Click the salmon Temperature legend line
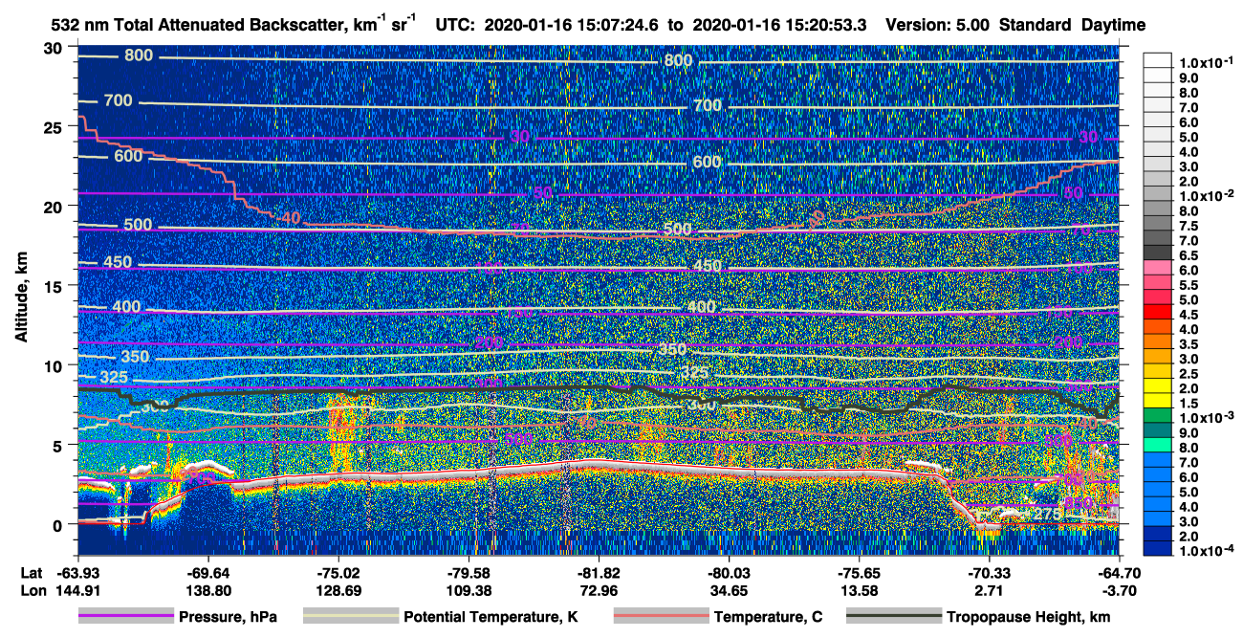Screen dimensions: 1243x638 pos(660,618)
